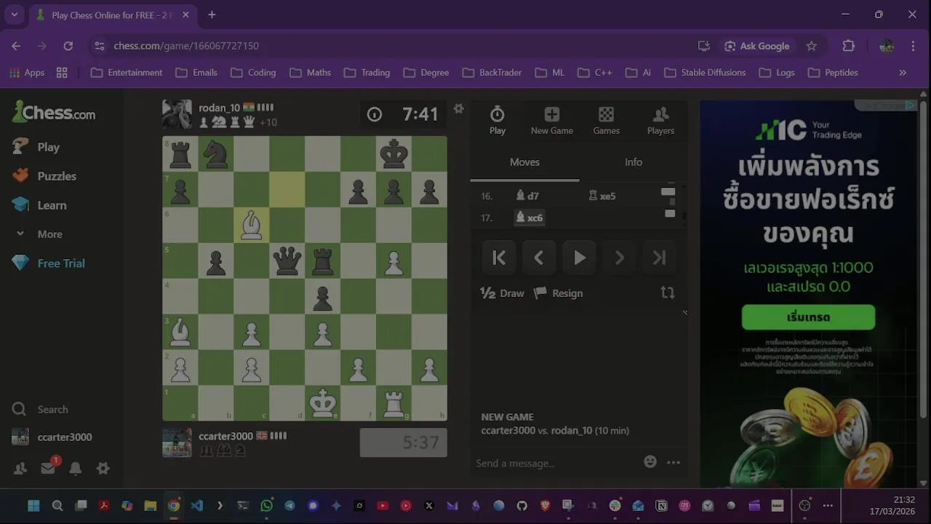Open the Coding bookmarks folder
Screen dimensions: 931x524
click(x=253, y=73)
